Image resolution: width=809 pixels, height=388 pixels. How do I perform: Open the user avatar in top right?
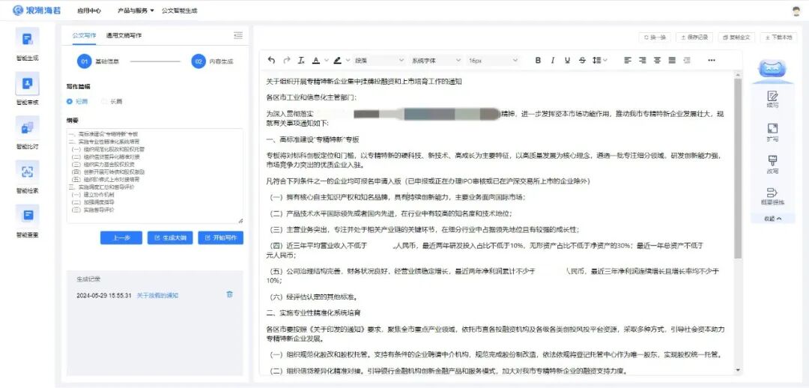click(x=796, y=10)
